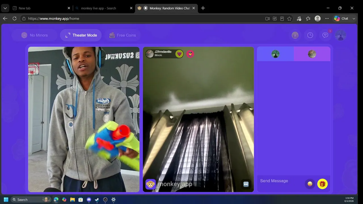Go back to the previous page

click(5, 18)
